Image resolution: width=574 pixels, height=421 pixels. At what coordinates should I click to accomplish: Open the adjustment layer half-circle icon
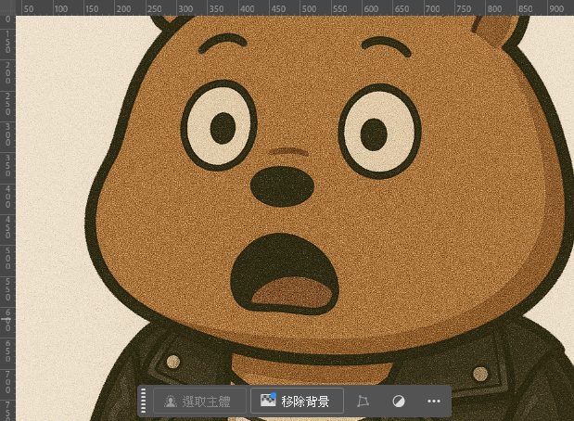pos(399,402)
